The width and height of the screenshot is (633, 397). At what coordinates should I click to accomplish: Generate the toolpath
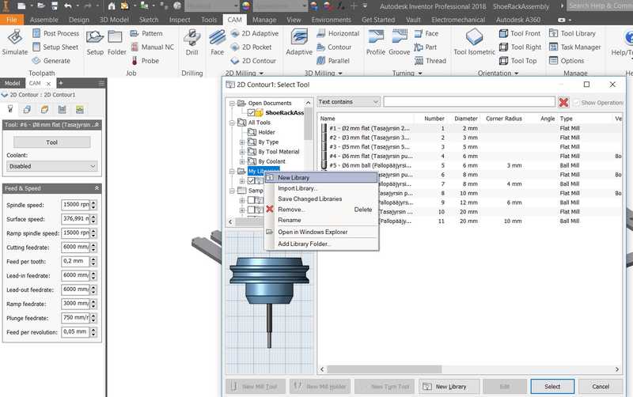click(x=51, y=61)
